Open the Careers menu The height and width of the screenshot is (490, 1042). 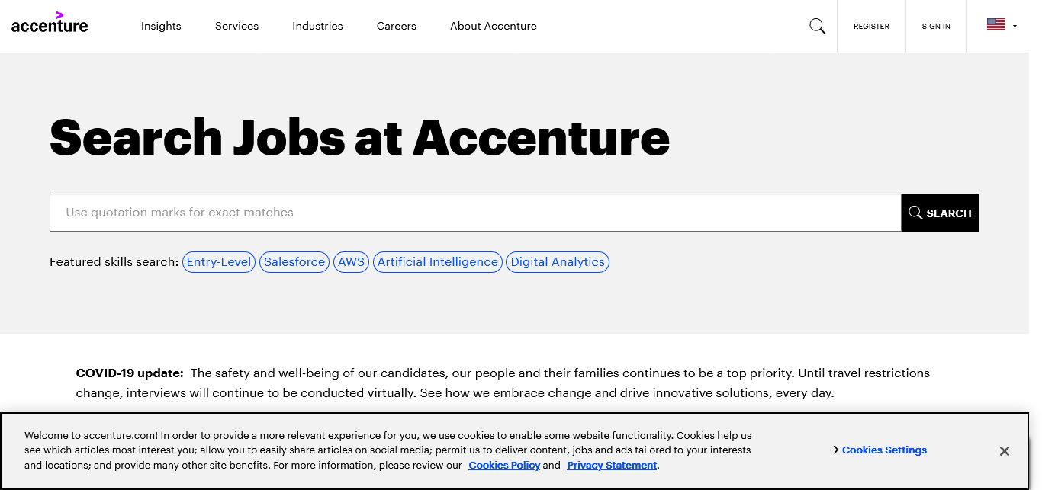(x=397, y=26)
